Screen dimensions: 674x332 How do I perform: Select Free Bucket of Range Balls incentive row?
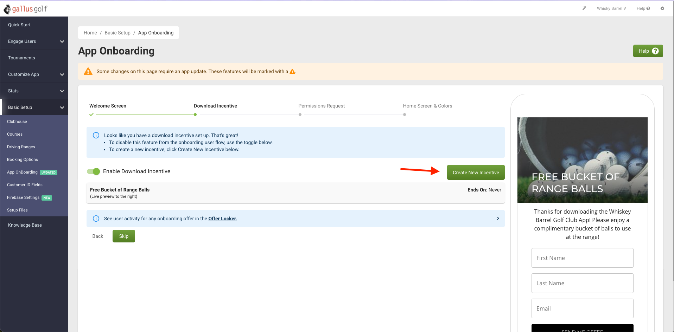pos(295,193)
